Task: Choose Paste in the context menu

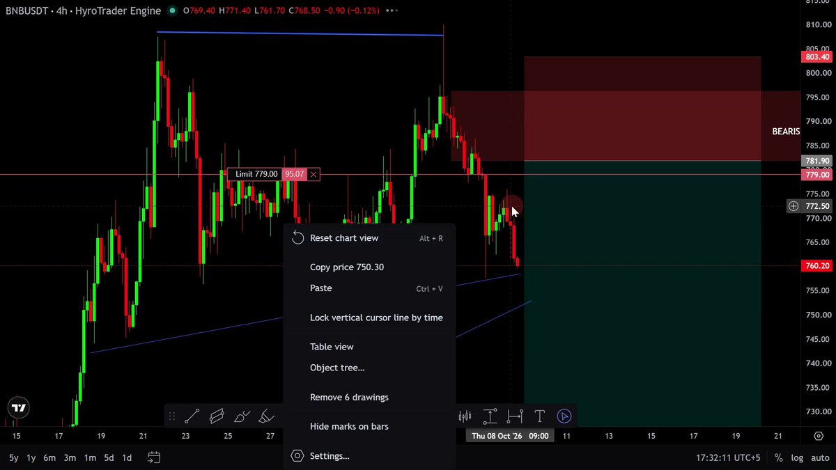Action: click(369, 288)
